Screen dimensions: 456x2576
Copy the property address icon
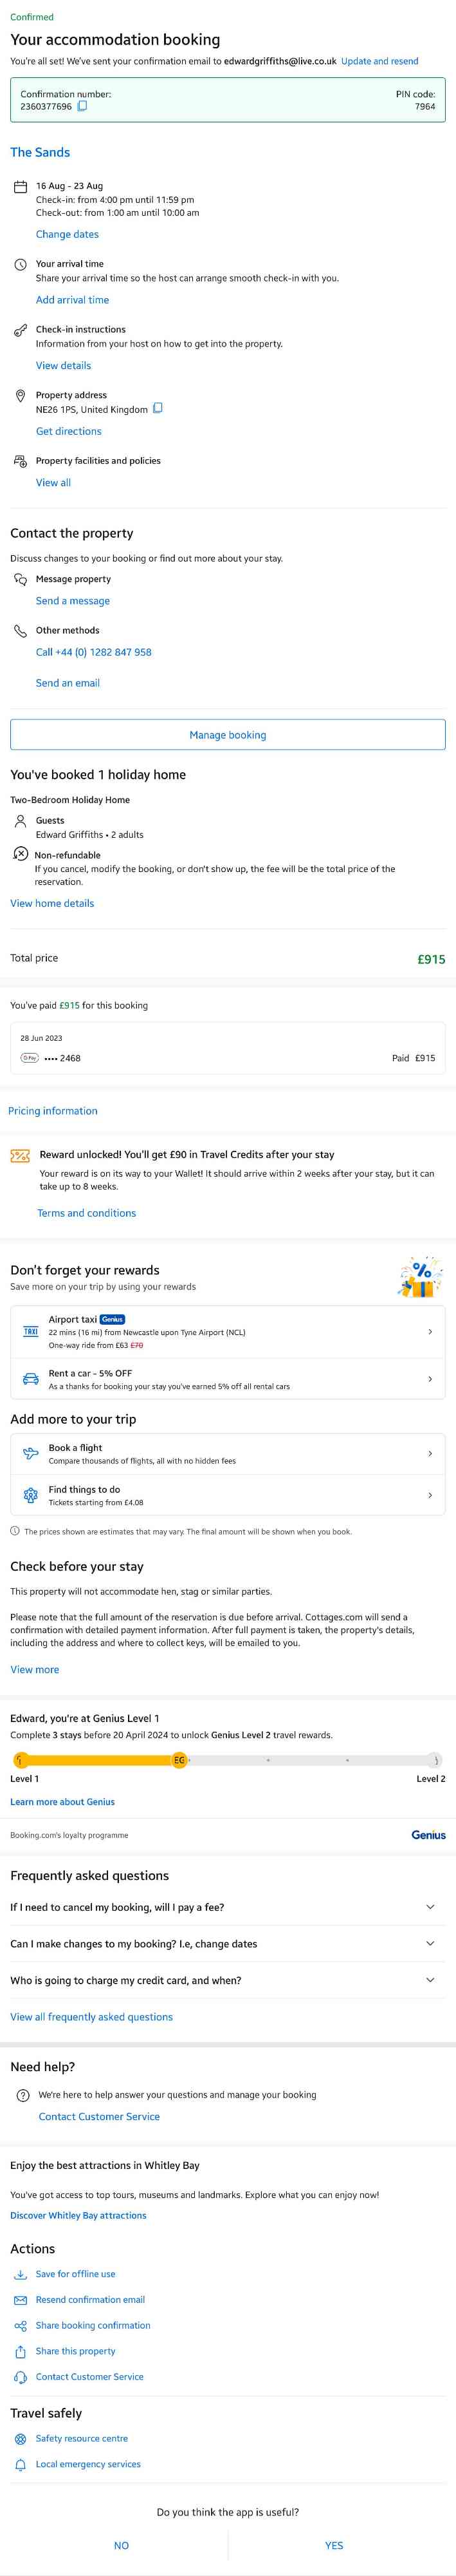tap(158, 408)
